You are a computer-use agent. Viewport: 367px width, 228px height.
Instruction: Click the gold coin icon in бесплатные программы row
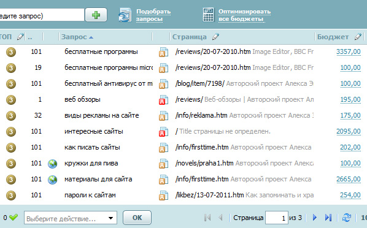(11, 52)
